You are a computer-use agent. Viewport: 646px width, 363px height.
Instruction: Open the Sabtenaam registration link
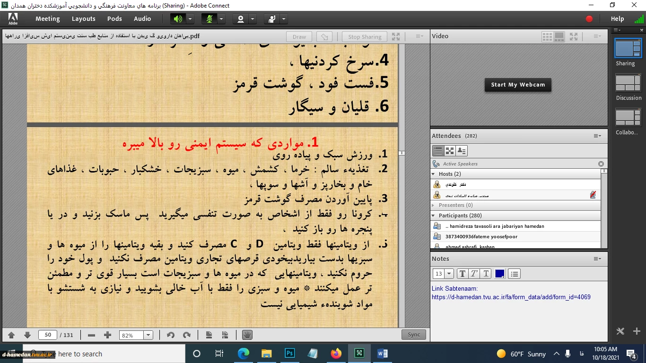(x=511, y=297)
